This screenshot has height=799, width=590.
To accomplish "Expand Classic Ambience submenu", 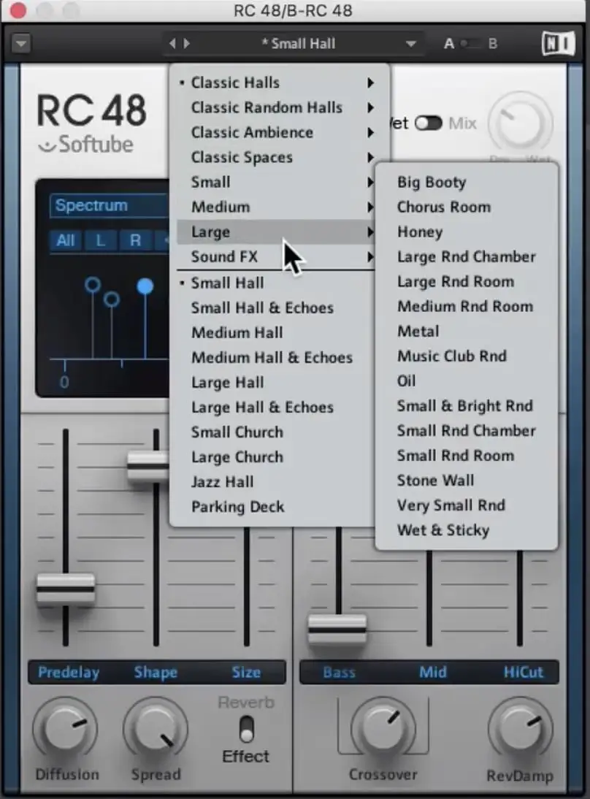I will (x=279, y=132).
